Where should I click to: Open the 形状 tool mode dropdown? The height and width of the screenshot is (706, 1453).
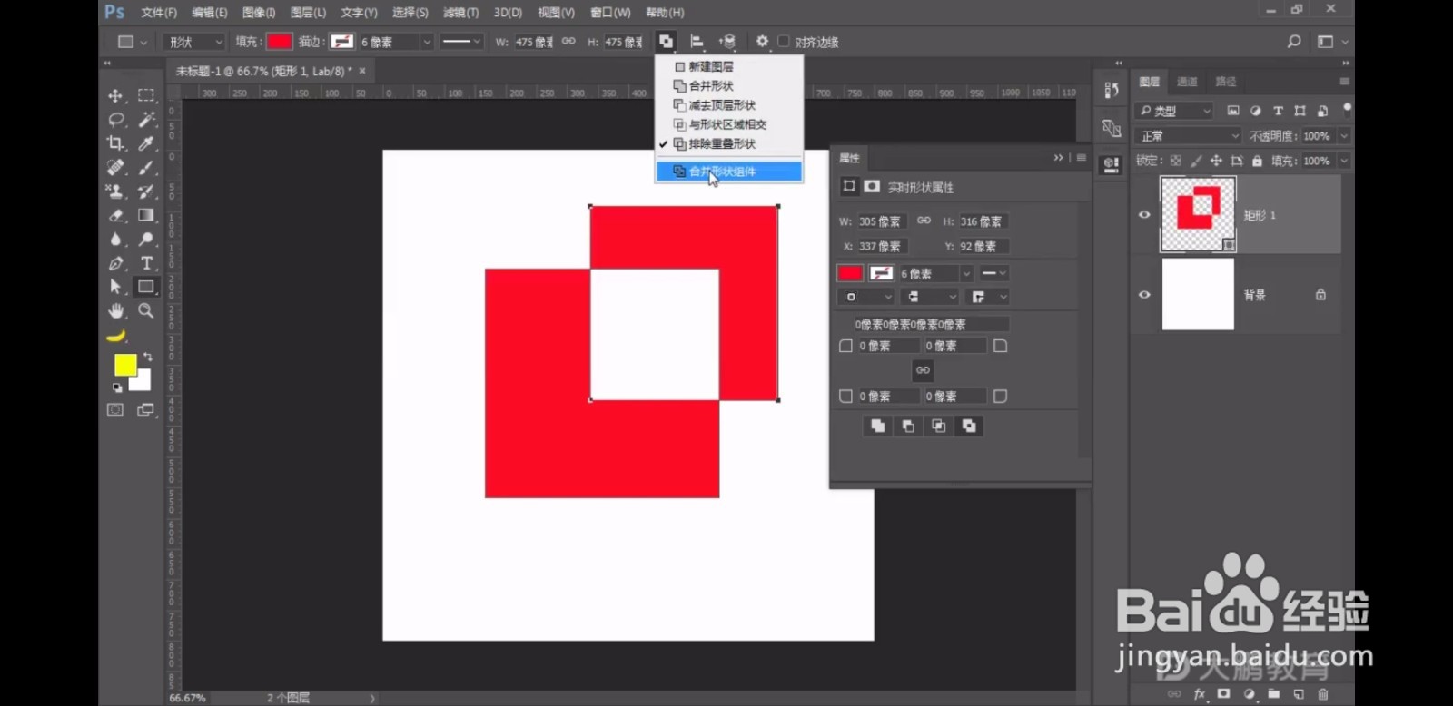(194, 42)
